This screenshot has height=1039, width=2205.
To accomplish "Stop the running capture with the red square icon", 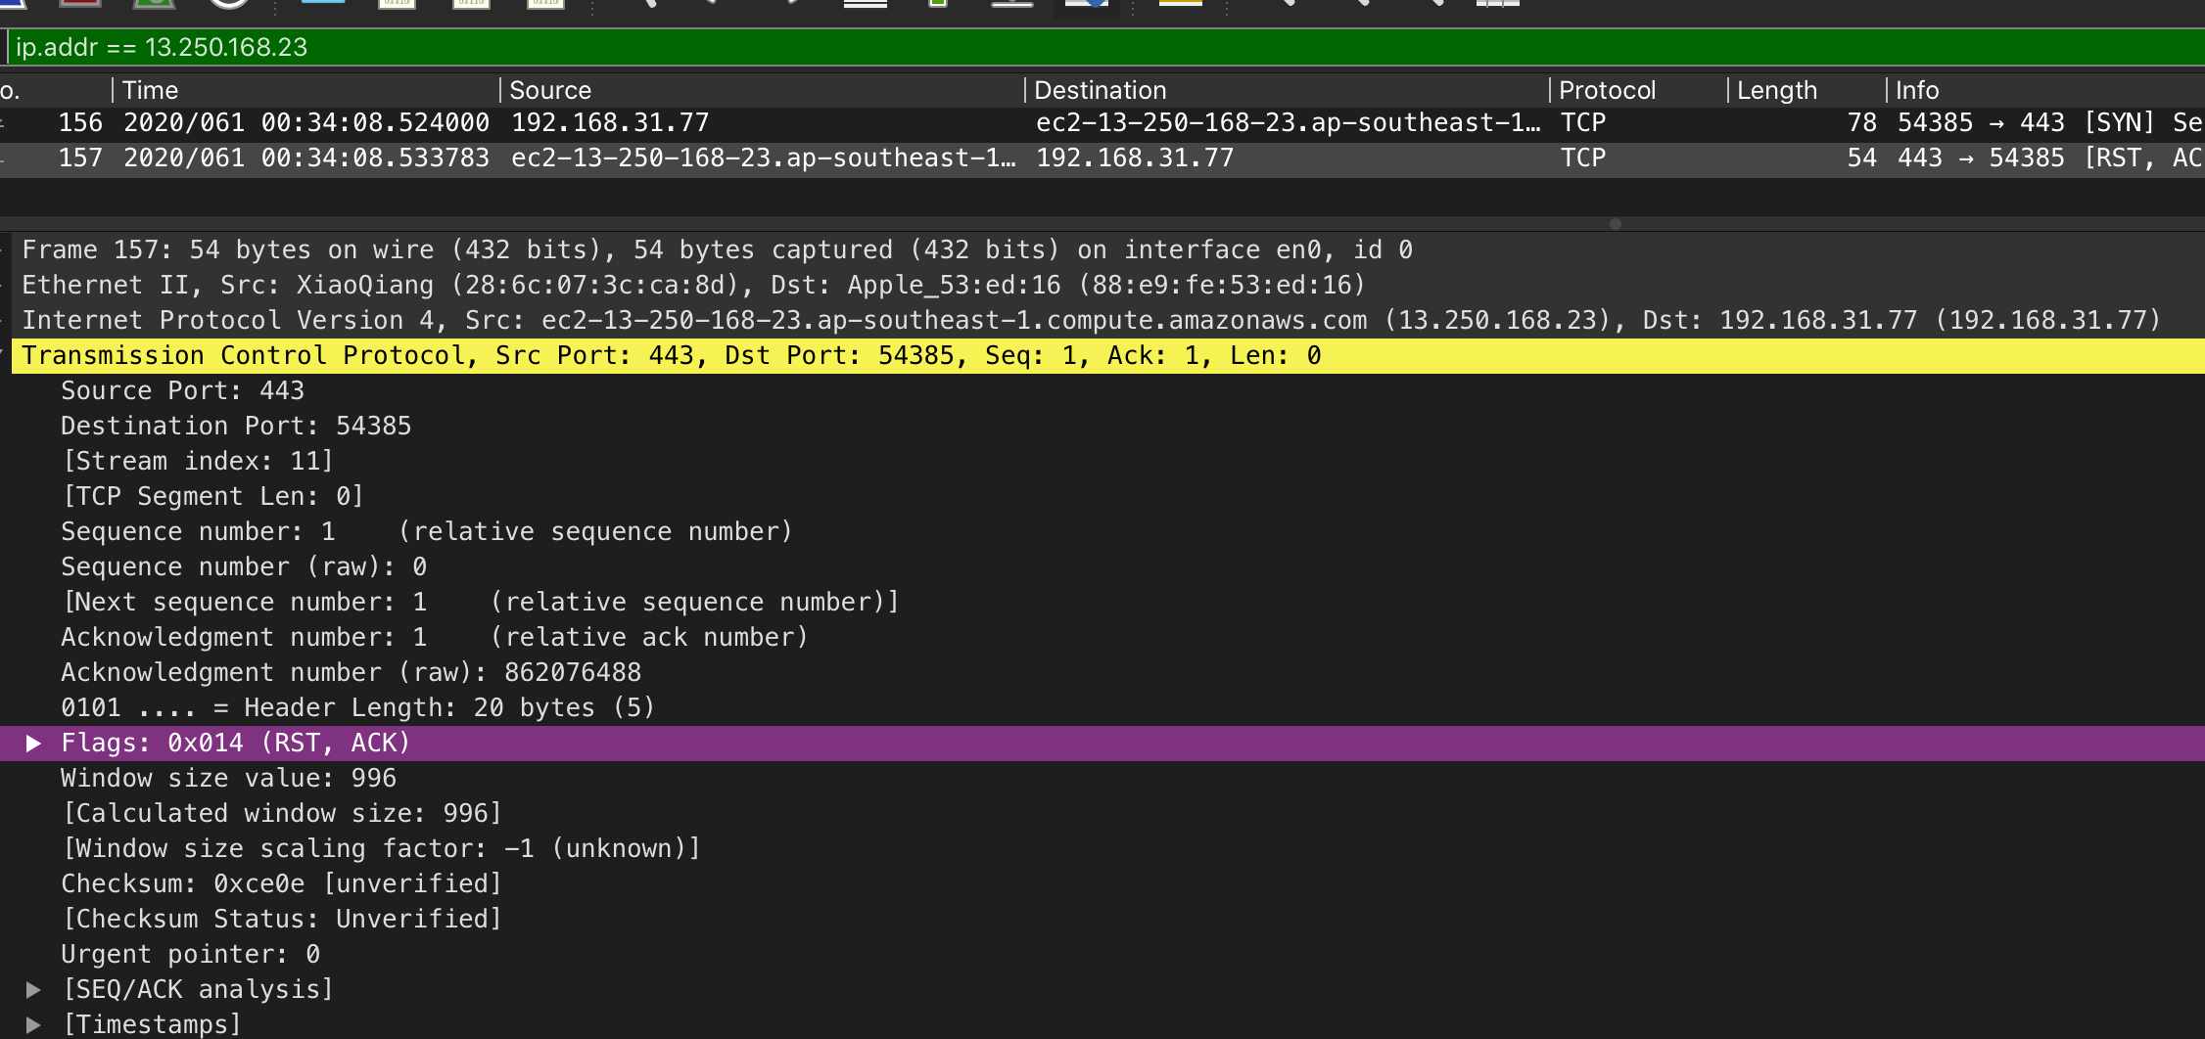I will pyautogui.click(x=83, y=6).
